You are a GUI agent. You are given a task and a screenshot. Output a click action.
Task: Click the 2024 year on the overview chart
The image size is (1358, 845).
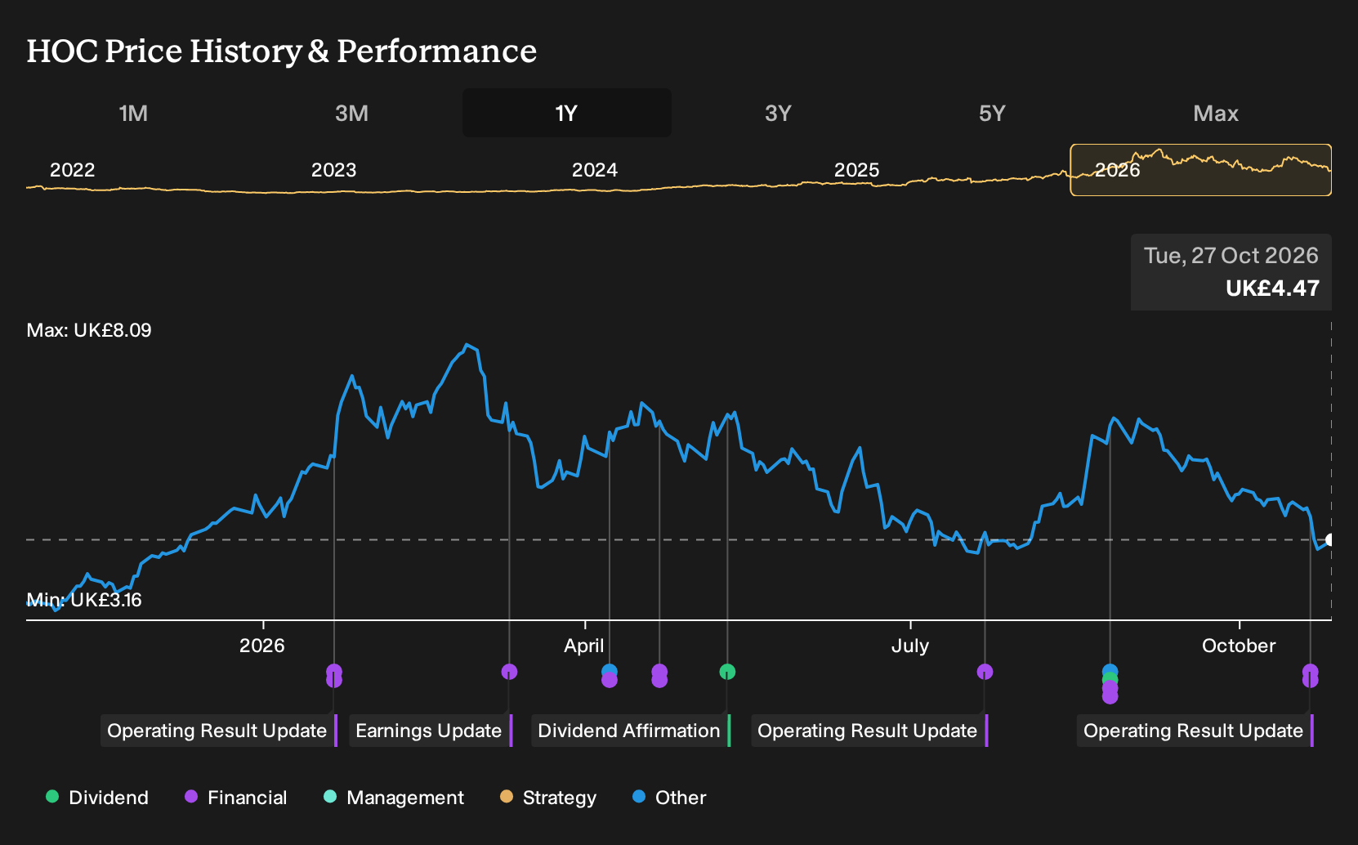coord(595,170)
